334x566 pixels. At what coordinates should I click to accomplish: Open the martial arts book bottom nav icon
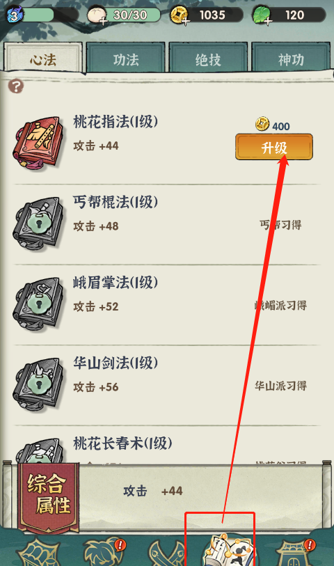pyautogui.click(x=228, y=551)
